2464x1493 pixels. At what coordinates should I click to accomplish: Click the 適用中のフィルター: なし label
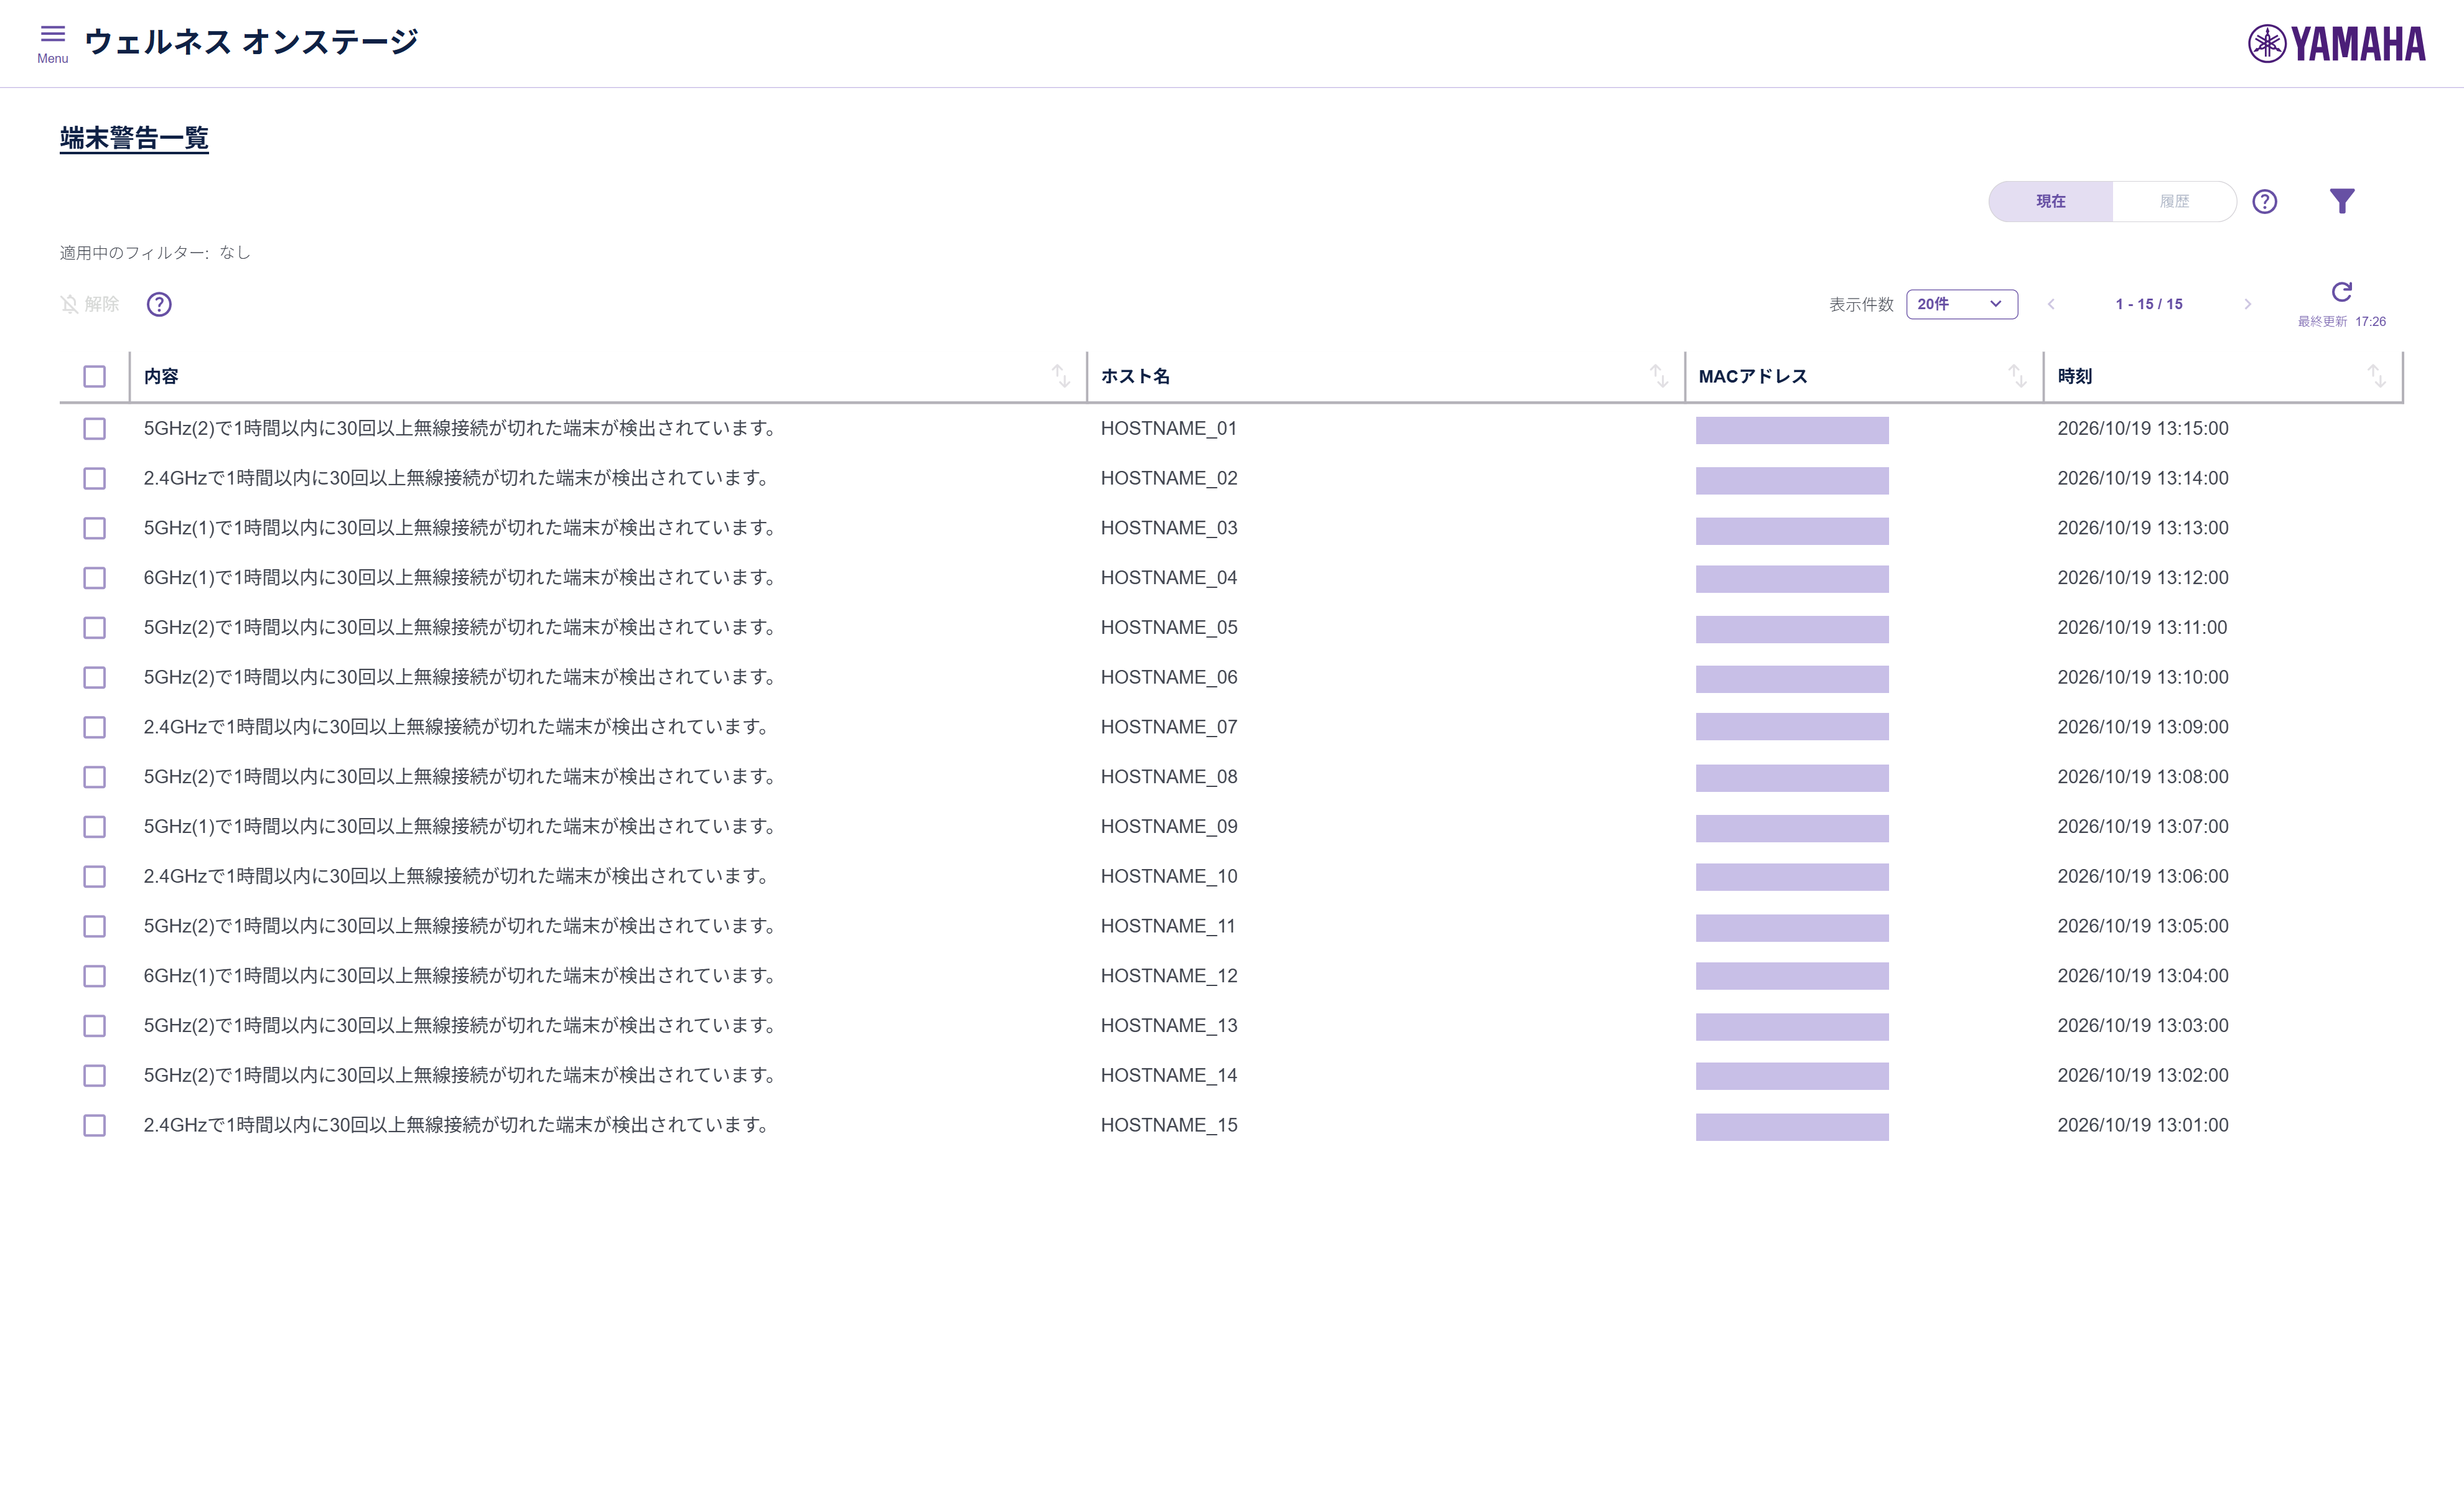tap(155, 253)
